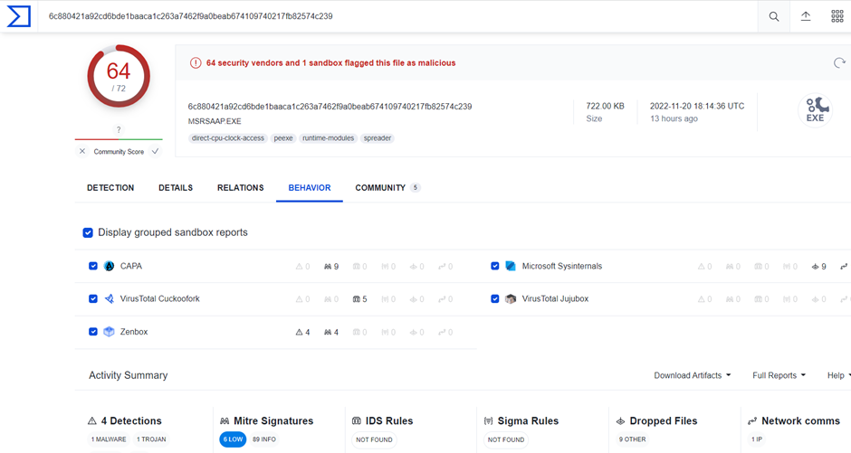Uncheck the VirusTotal Cuckoofork checkbox
This screenshot has height=453, width=851.
(93, 298)
